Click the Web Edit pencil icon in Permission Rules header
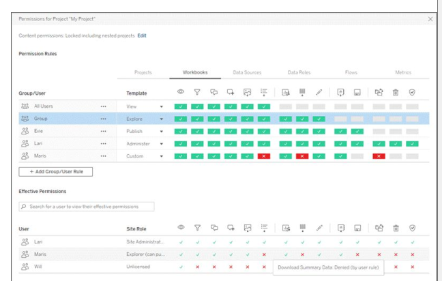The width and height of the screenshot is (442, 281). [319, 92]
